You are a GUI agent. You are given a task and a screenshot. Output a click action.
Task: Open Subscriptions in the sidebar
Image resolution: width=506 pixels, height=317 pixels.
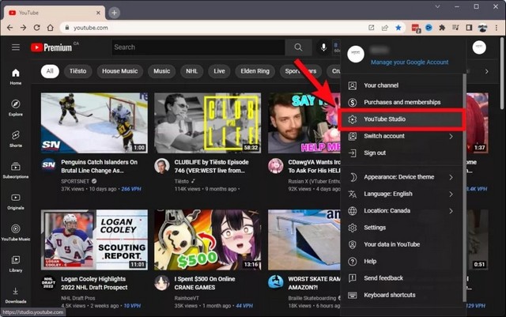click(16, 171)
